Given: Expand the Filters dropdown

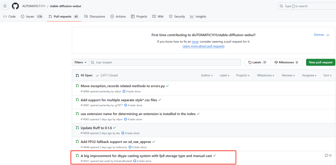Looking at the screenshot, I should click(x=80, y=62).
